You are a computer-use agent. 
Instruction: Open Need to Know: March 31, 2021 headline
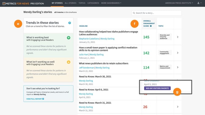95,103
